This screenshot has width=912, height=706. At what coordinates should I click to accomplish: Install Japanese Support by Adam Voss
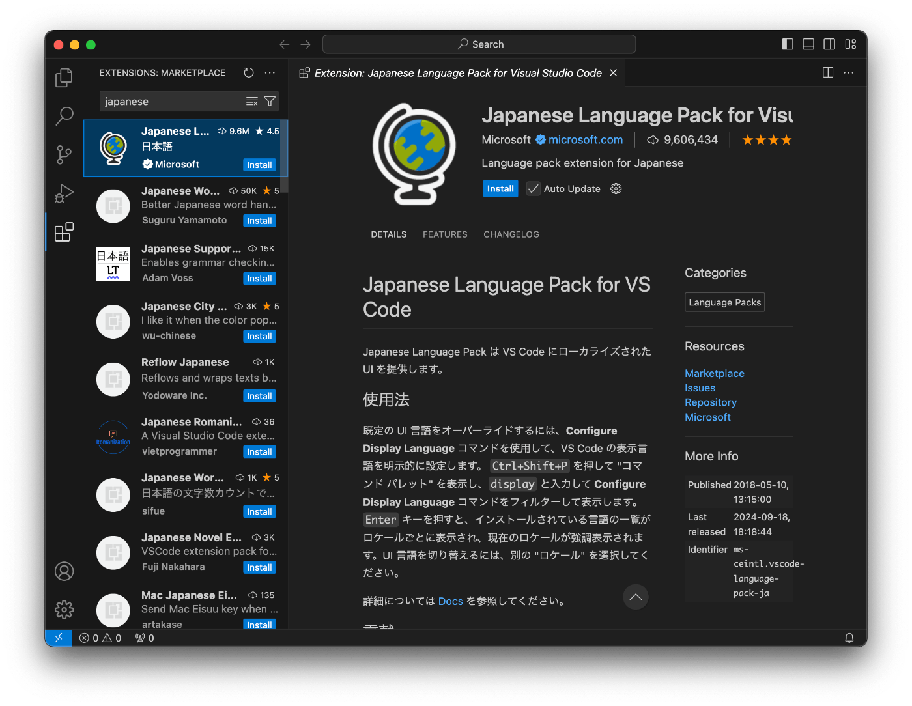click(259, 279)
